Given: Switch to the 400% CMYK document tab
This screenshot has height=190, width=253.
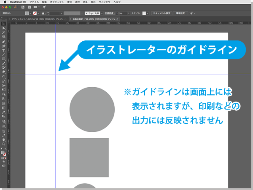Looking at the screenshot, I should [x=95, y=19].
